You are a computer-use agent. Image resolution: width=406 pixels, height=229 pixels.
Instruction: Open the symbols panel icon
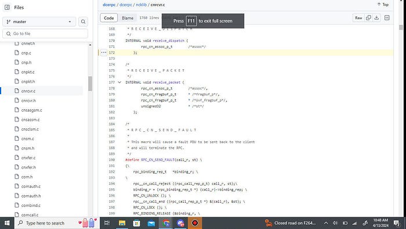(387, 17)
